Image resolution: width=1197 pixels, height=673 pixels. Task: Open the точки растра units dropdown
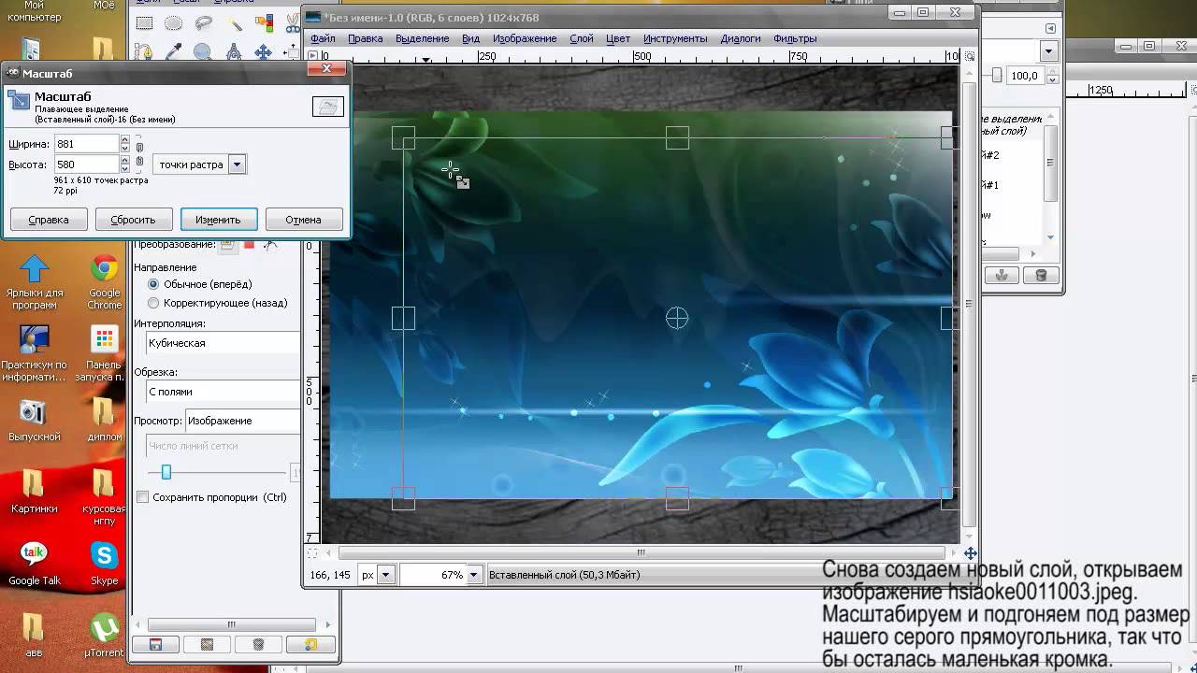click(x=199, y=165)
